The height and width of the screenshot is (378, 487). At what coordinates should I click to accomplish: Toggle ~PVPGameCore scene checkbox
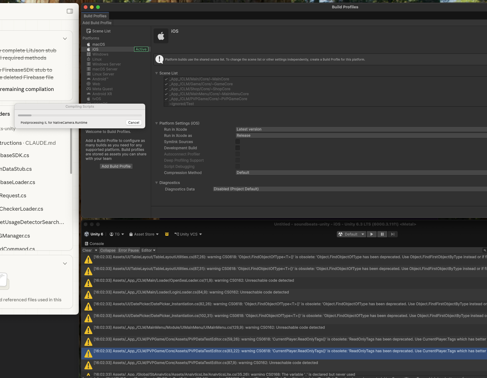[x=166, y=99]
